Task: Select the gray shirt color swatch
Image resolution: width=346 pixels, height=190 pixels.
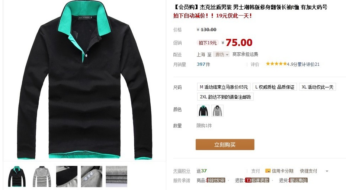Action: coord(217,111)
